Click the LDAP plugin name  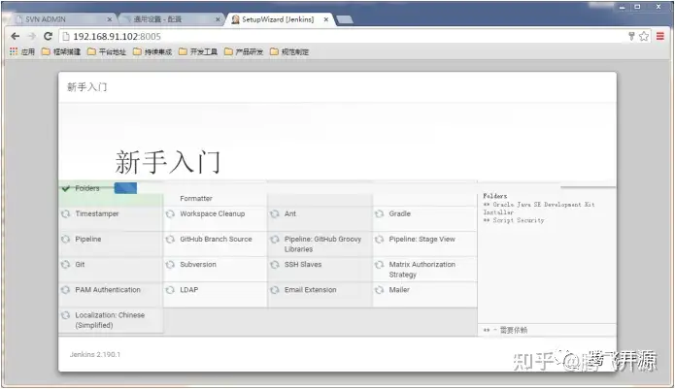[189, 290]
